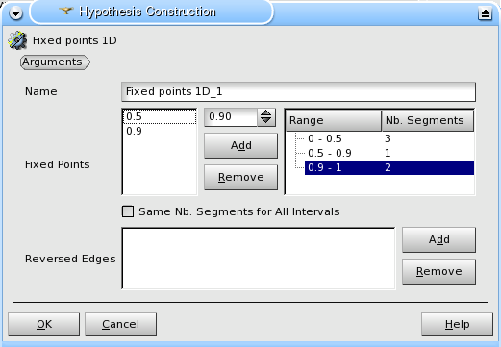The height and width of the screenshot is (347, 501).
Task: Select 0.9 in the fixed points list
Action: (x=160, y=131)
